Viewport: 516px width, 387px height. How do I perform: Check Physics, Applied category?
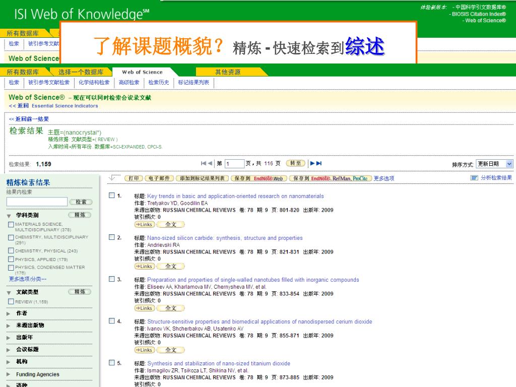coord(11,260)
